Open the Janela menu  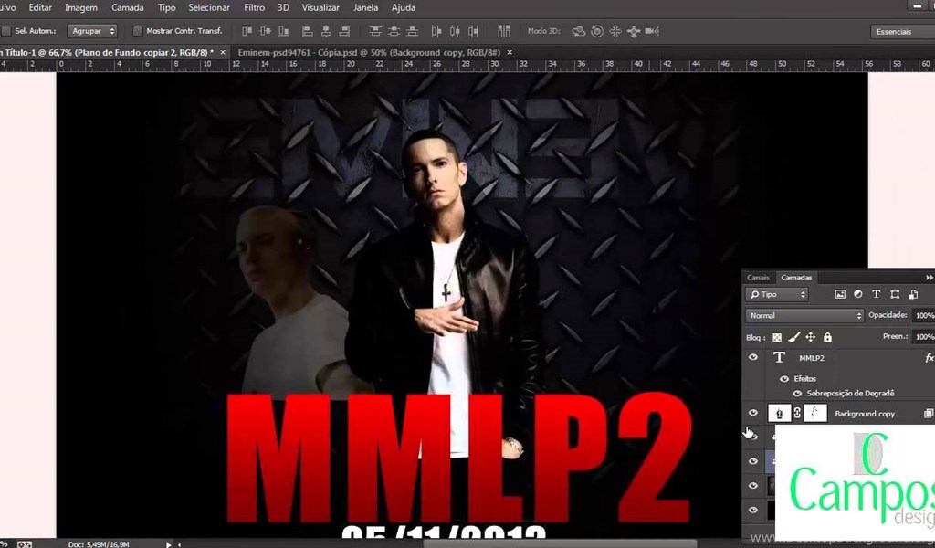pyautogui.click(x=365, y=7)
